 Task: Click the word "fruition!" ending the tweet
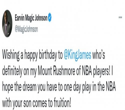(x=62, y=103)
